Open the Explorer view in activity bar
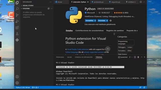The image size is (161, 90). tap(17, 3)
